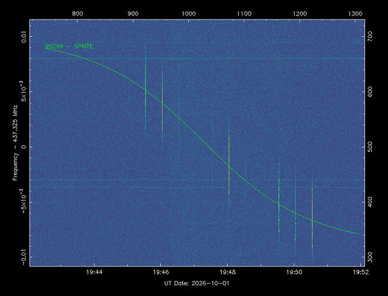Click the top axis '1000' label
The image size is (388, 296).
click(x=189, y=14)
